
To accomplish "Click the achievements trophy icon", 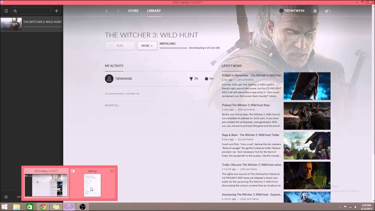I will (191, 79).
